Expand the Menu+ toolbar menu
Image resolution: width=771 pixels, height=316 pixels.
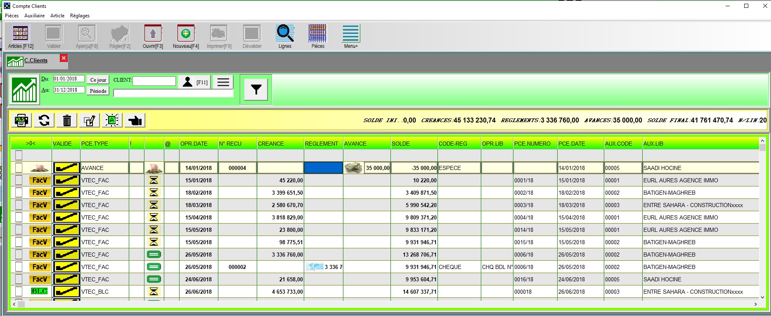[x=351, y=36]
